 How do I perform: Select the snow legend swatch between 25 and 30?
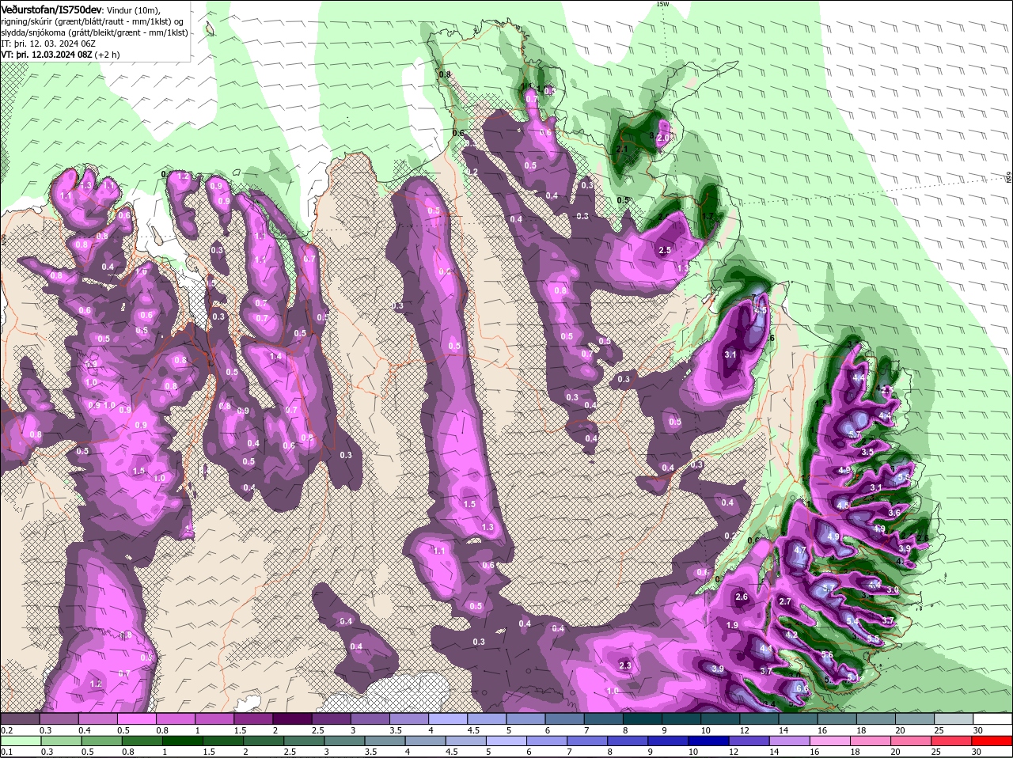point(954,718)
